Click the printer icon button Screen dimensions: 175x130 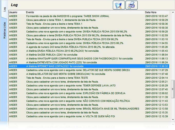(x=131, y=5)
